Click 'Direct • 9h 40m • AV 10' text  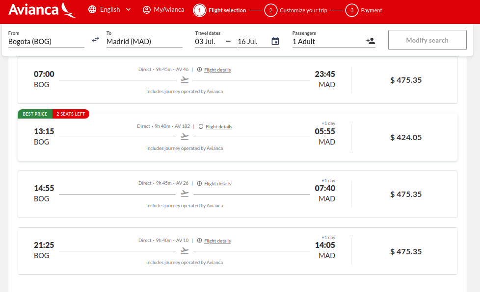[163, 241]
